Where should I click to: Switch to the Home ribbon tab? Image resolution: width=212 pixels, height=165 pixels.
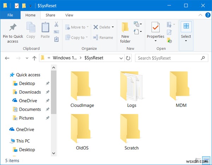pos(30,15)
